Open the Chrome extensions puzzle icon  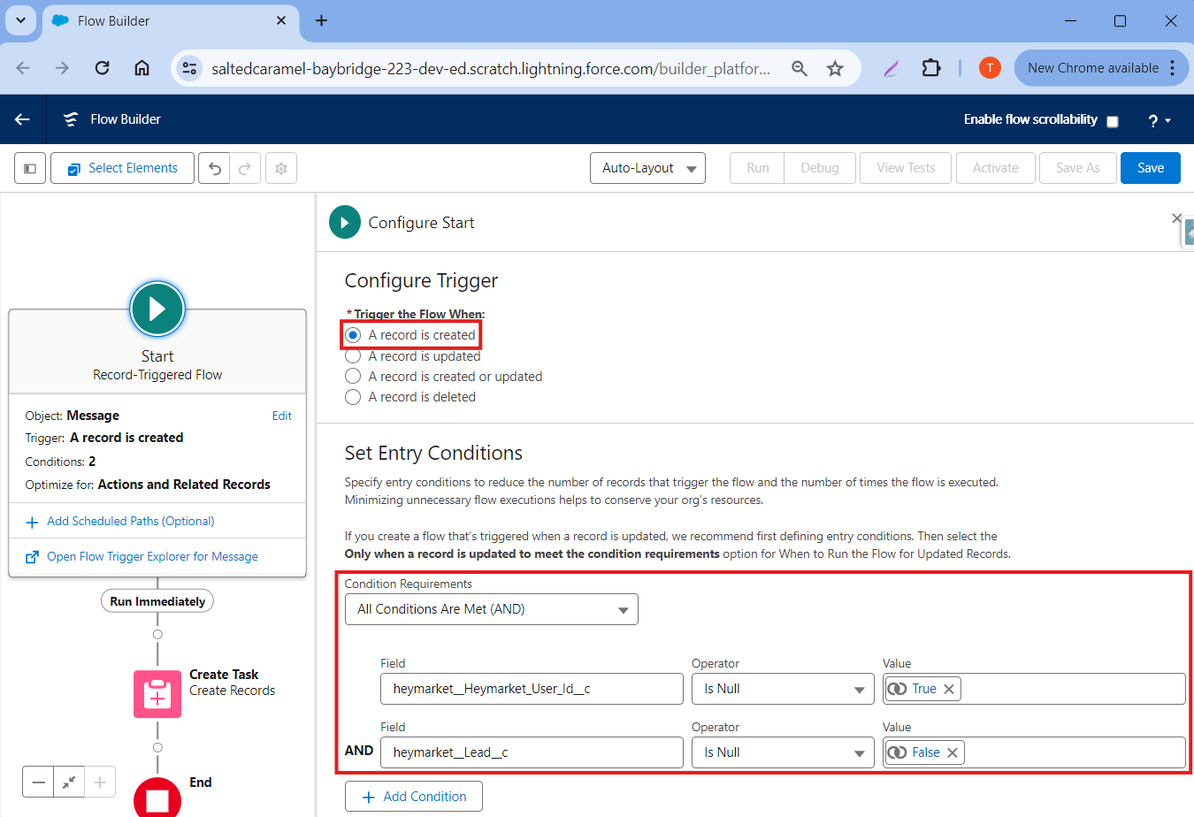[x=931, y=68]
